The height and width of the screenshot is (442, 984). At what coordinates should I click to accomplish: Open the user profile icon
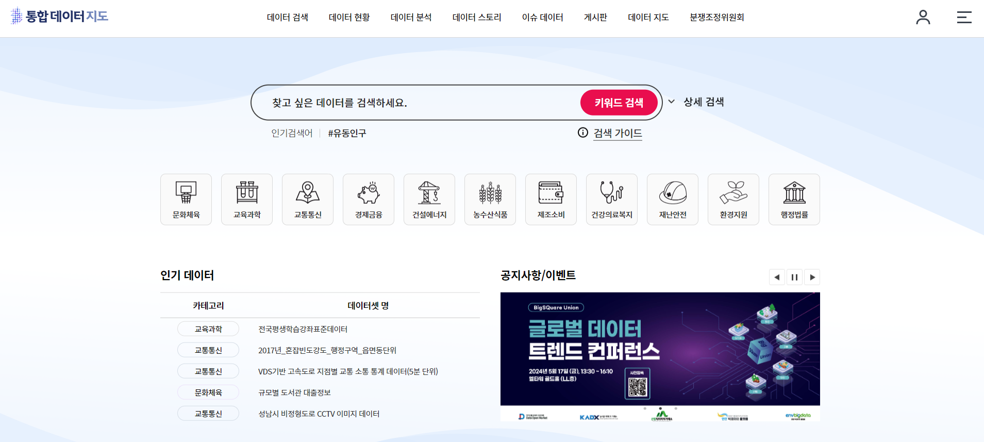[923, 17]
